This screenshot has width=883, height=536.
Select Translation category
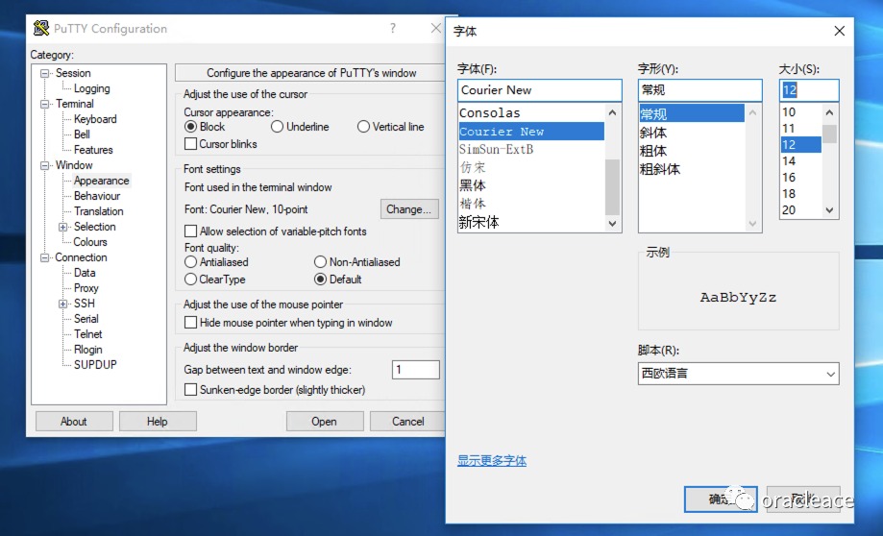pos(99,211)
